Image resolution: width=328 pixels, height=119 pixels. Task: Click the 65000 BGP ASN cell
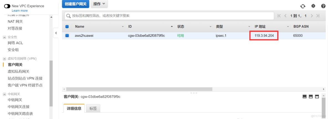(298, 35)
